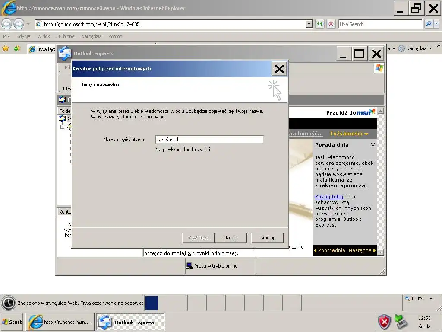Click the Windows flag logo in Outlook Express
This screenshot has width=442, height=332.
[379, 68]
